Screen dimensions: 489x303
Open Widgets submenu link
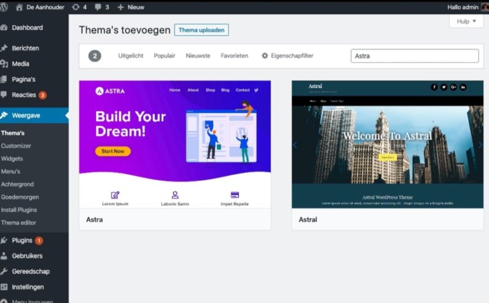12,159
